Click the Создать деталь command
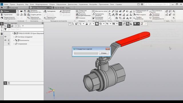Viewport: 183px width, 103px height. pos(34,15)
